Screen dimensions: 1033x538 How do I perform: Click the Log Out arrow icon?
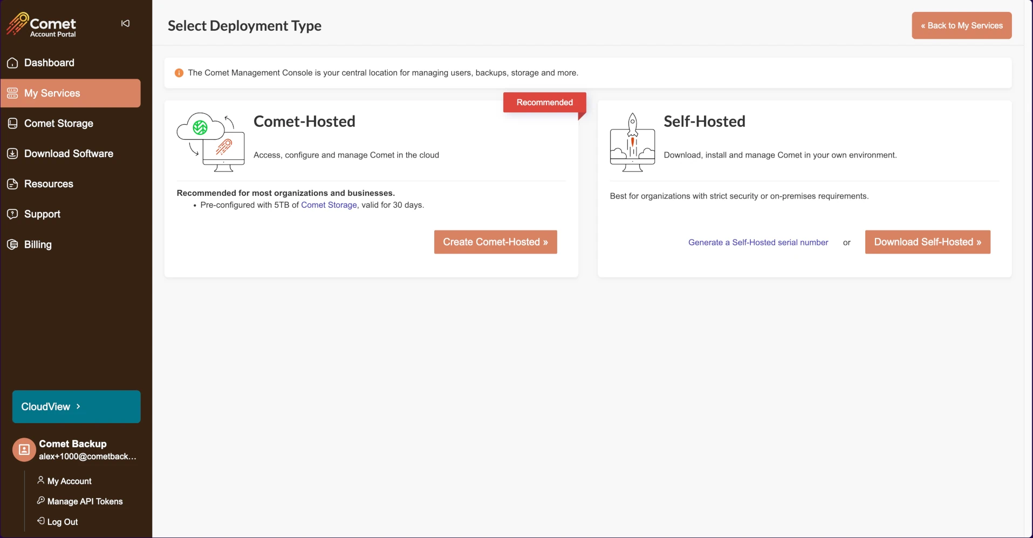pyautogui.click(x=40, y=521)
